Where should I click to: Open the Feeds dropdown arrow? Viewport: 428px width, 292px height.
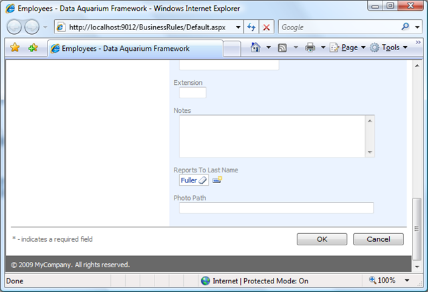[x=296, y=47]
